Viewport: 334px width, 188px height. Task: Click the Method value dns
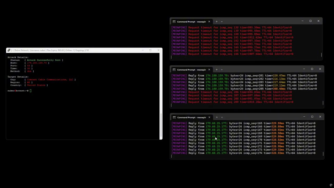(29, 71)
